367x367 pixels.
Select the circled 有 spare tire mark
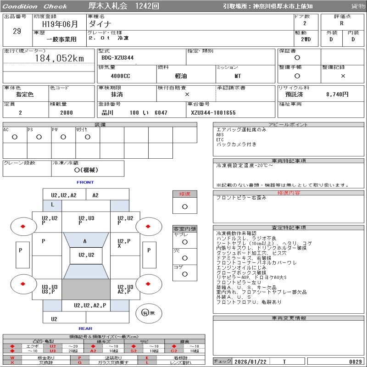(x=145, y=313)
